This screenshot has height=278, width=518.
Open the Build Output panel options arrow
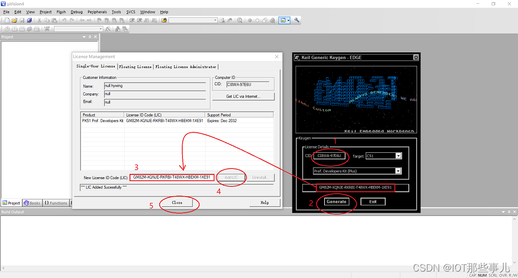503,212
